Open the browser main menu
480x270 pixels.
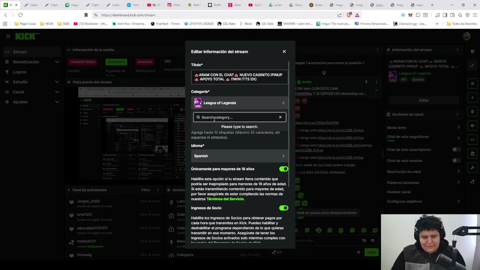click(475, 15)
